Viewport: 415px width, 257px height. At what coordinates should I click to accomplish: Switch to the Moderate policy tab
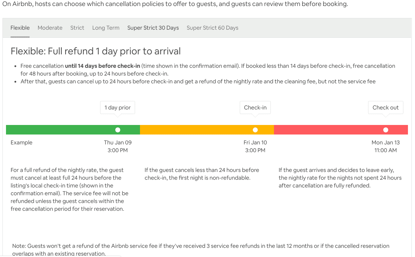(x=50, y=28)
